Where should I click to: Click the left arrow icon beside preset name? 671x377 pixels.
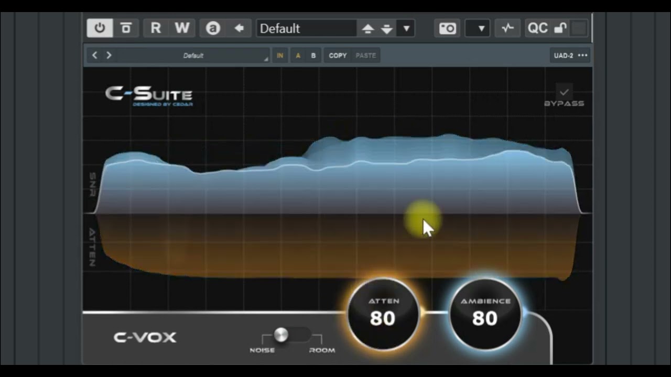tap(239, 28)
